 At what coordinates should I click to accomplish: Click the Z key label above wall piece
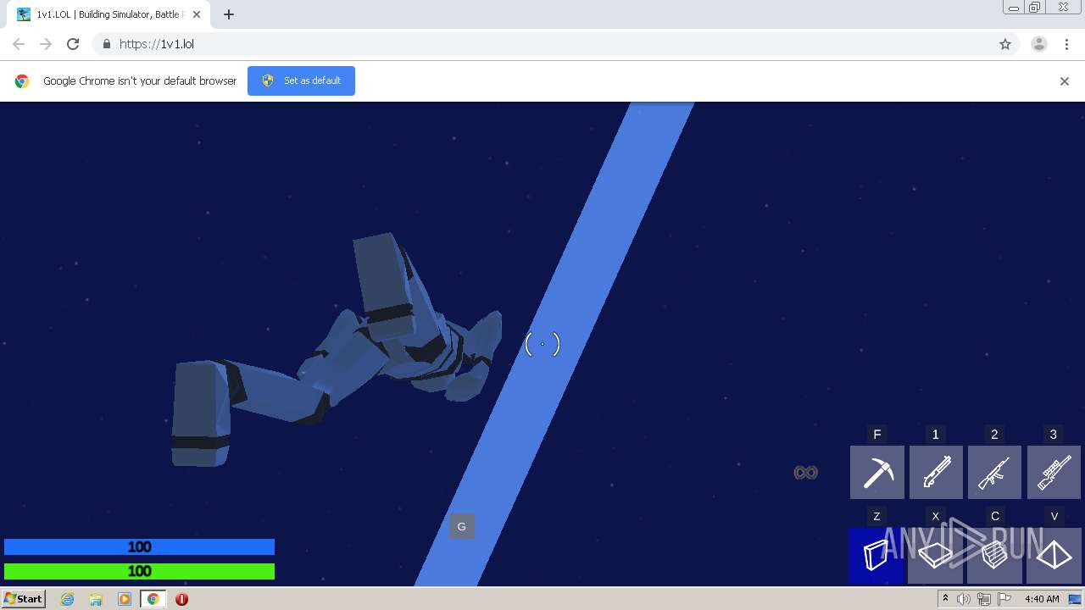point(876,516)
